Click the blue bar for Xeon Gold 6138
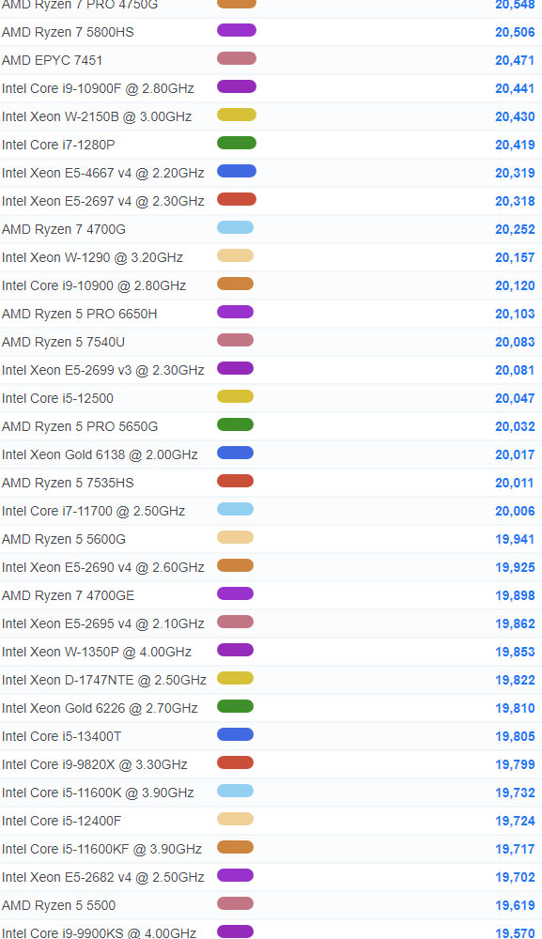The width and height of the screenshot is (542, 939). tap(236, 453)
